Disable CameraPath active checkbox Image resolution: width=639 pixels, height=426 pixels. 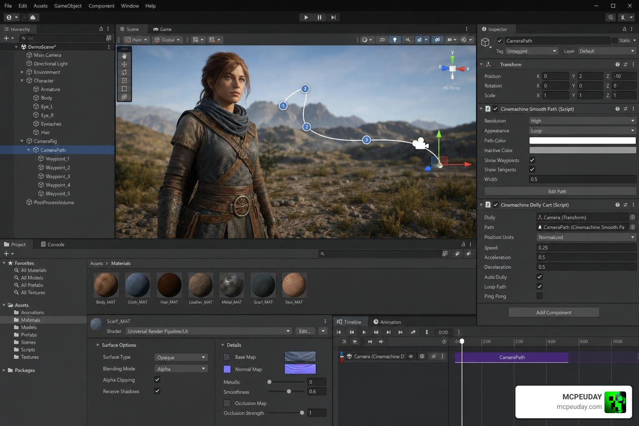(500, 41)
